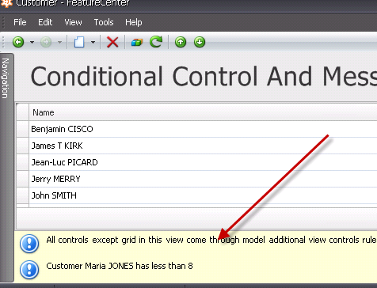Click info icon beside Maria JONES message

29,270
